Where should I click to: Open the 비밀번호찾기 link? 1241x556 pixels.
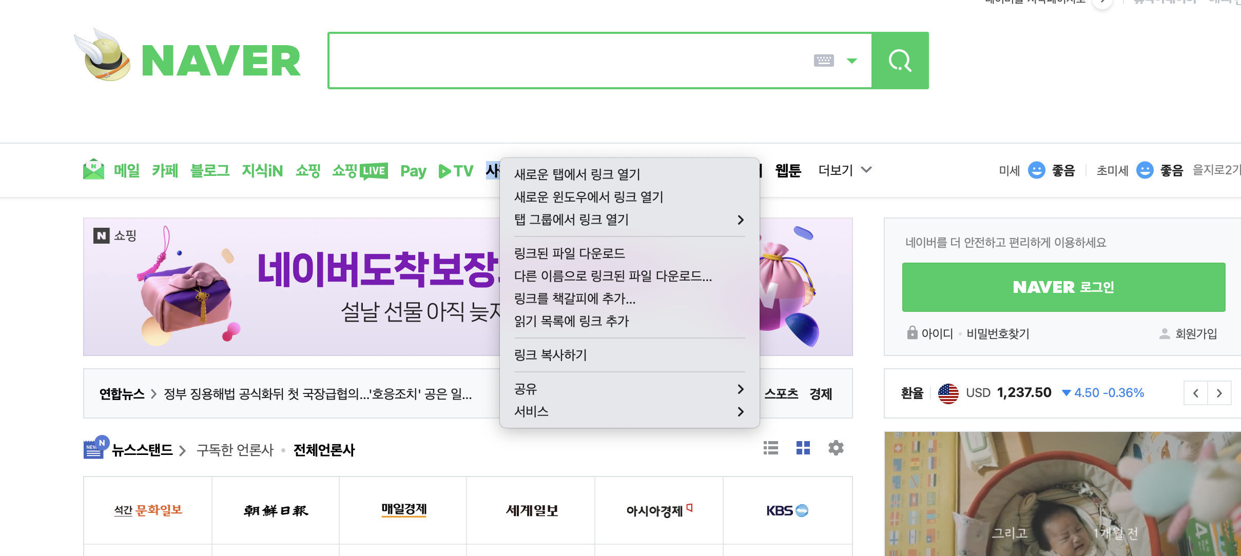click(998, 334)
